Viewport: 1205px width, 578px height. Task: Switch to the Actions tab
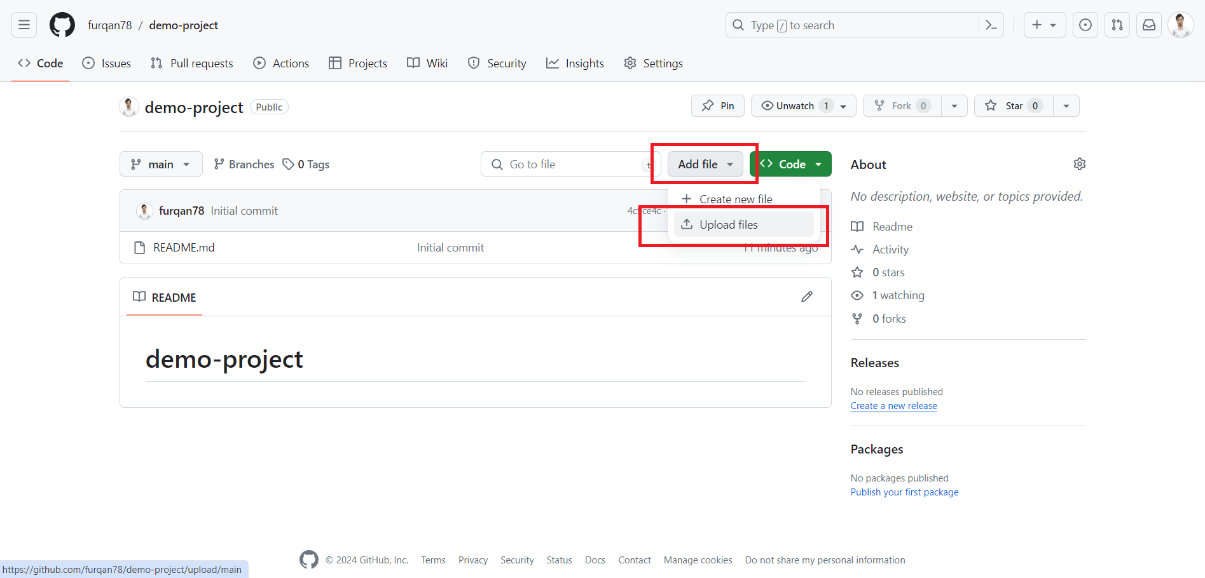(x=281, y=63)
